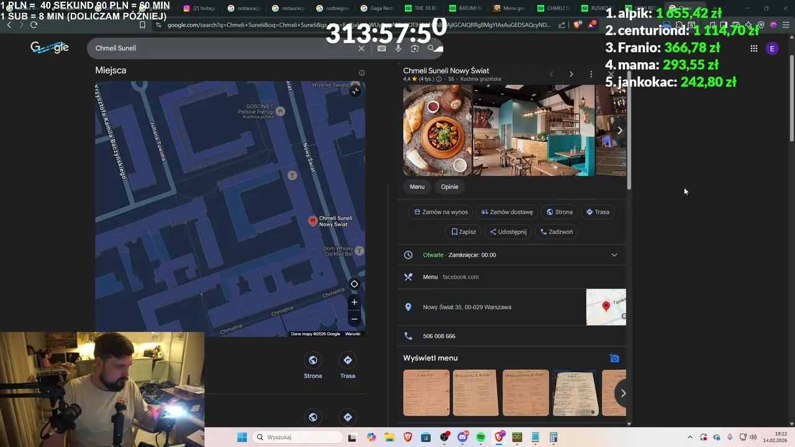Click Zamów na wynos button
Image resolution: width=795 pixels, height=447 pixels.
pos(441,212)
